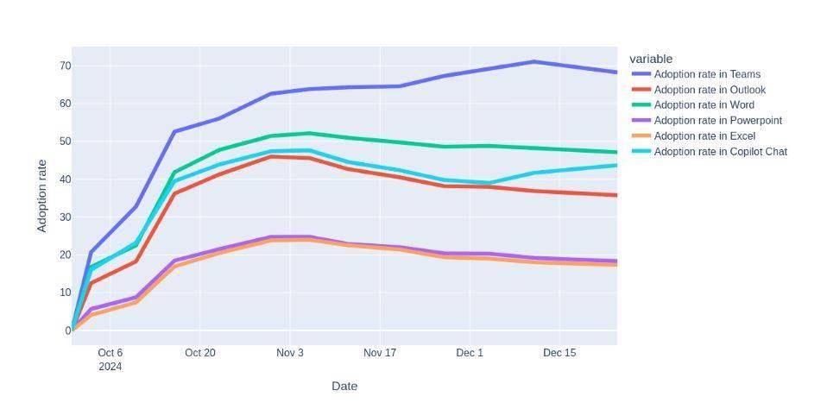827x409 pixels.
Task: Toggle Adoption rate in Outlook legend entry
Action: tap(710, 90)
